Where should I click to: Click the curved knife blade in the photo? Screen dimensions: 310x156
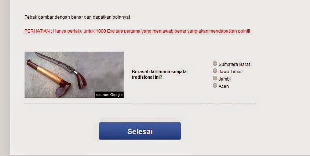55,61
